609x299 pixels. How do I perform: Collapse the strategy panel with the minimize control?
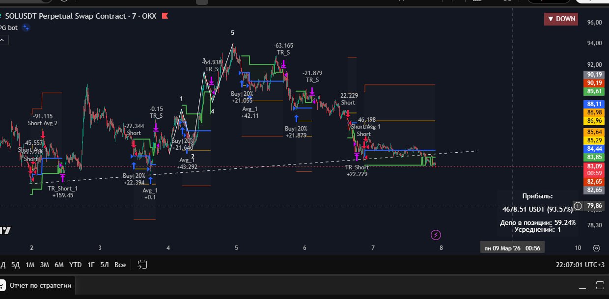click(x=582, y=288)
